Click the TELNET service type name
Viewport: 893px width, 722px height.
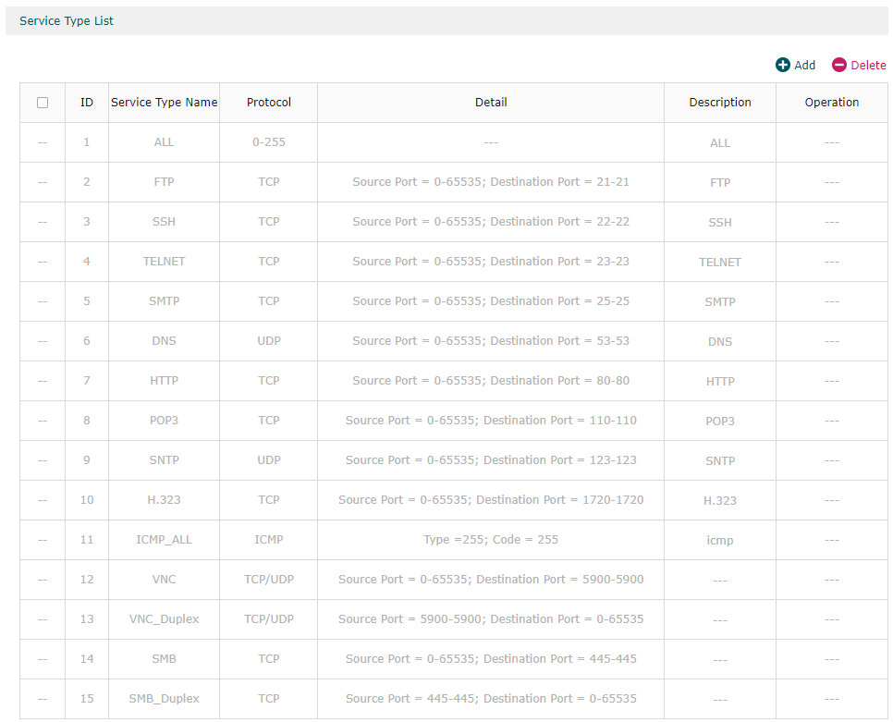coord(164,262)
